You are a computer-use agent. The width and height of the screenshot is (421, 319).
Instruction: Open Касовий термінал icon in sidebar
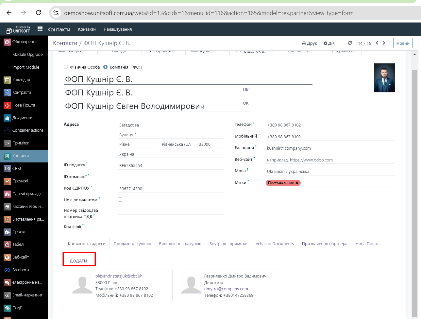[7, 207]
